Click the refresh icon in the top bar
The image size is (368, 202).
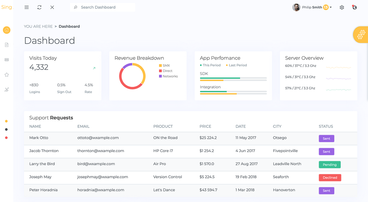point(39,7)
